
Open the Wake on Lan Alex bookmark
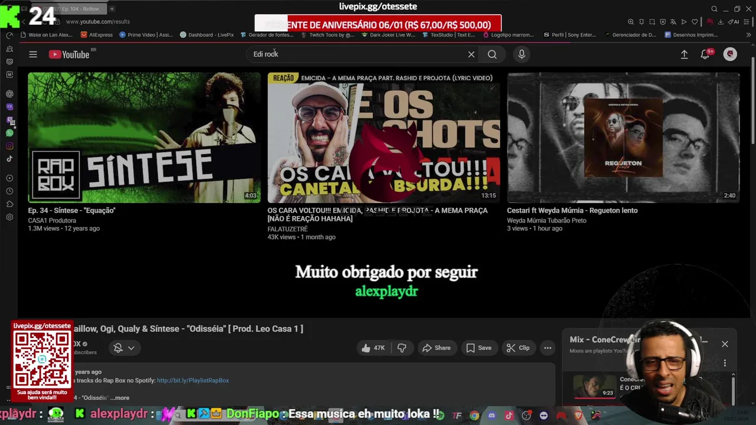click(x=46, y=35)
